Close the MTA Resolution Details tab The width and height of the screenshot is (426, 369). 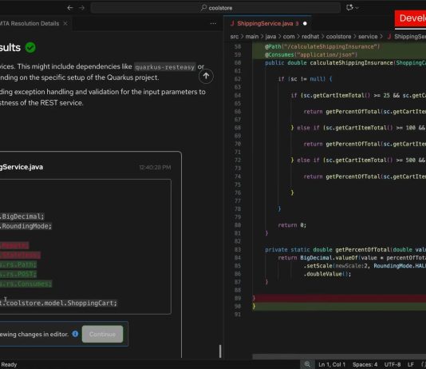point(65,24)
